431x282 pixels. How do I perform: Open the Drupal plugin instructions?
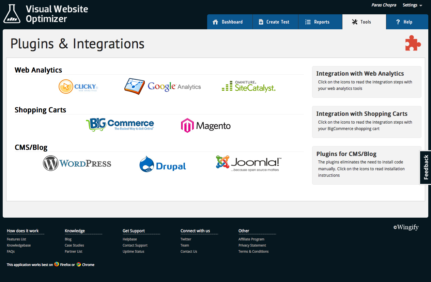click(163, 164)
